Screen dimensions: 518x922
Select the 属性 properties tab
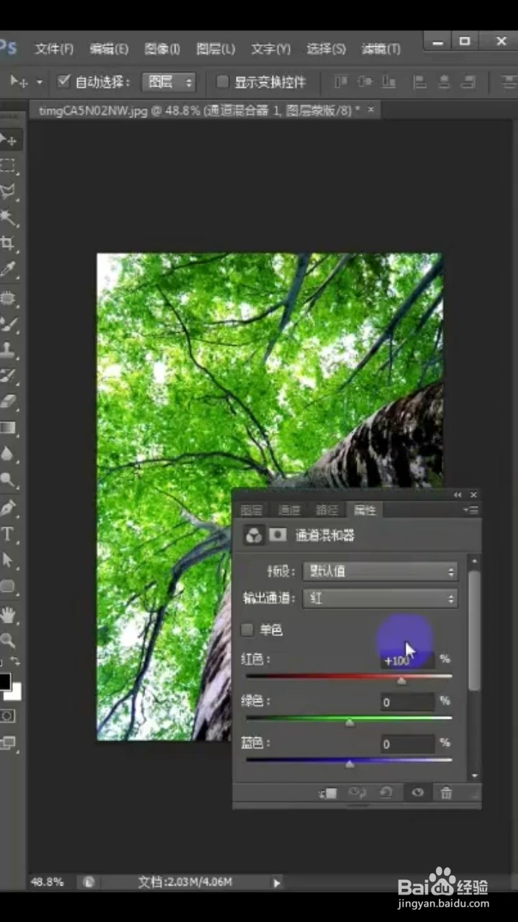coord(365,511)
